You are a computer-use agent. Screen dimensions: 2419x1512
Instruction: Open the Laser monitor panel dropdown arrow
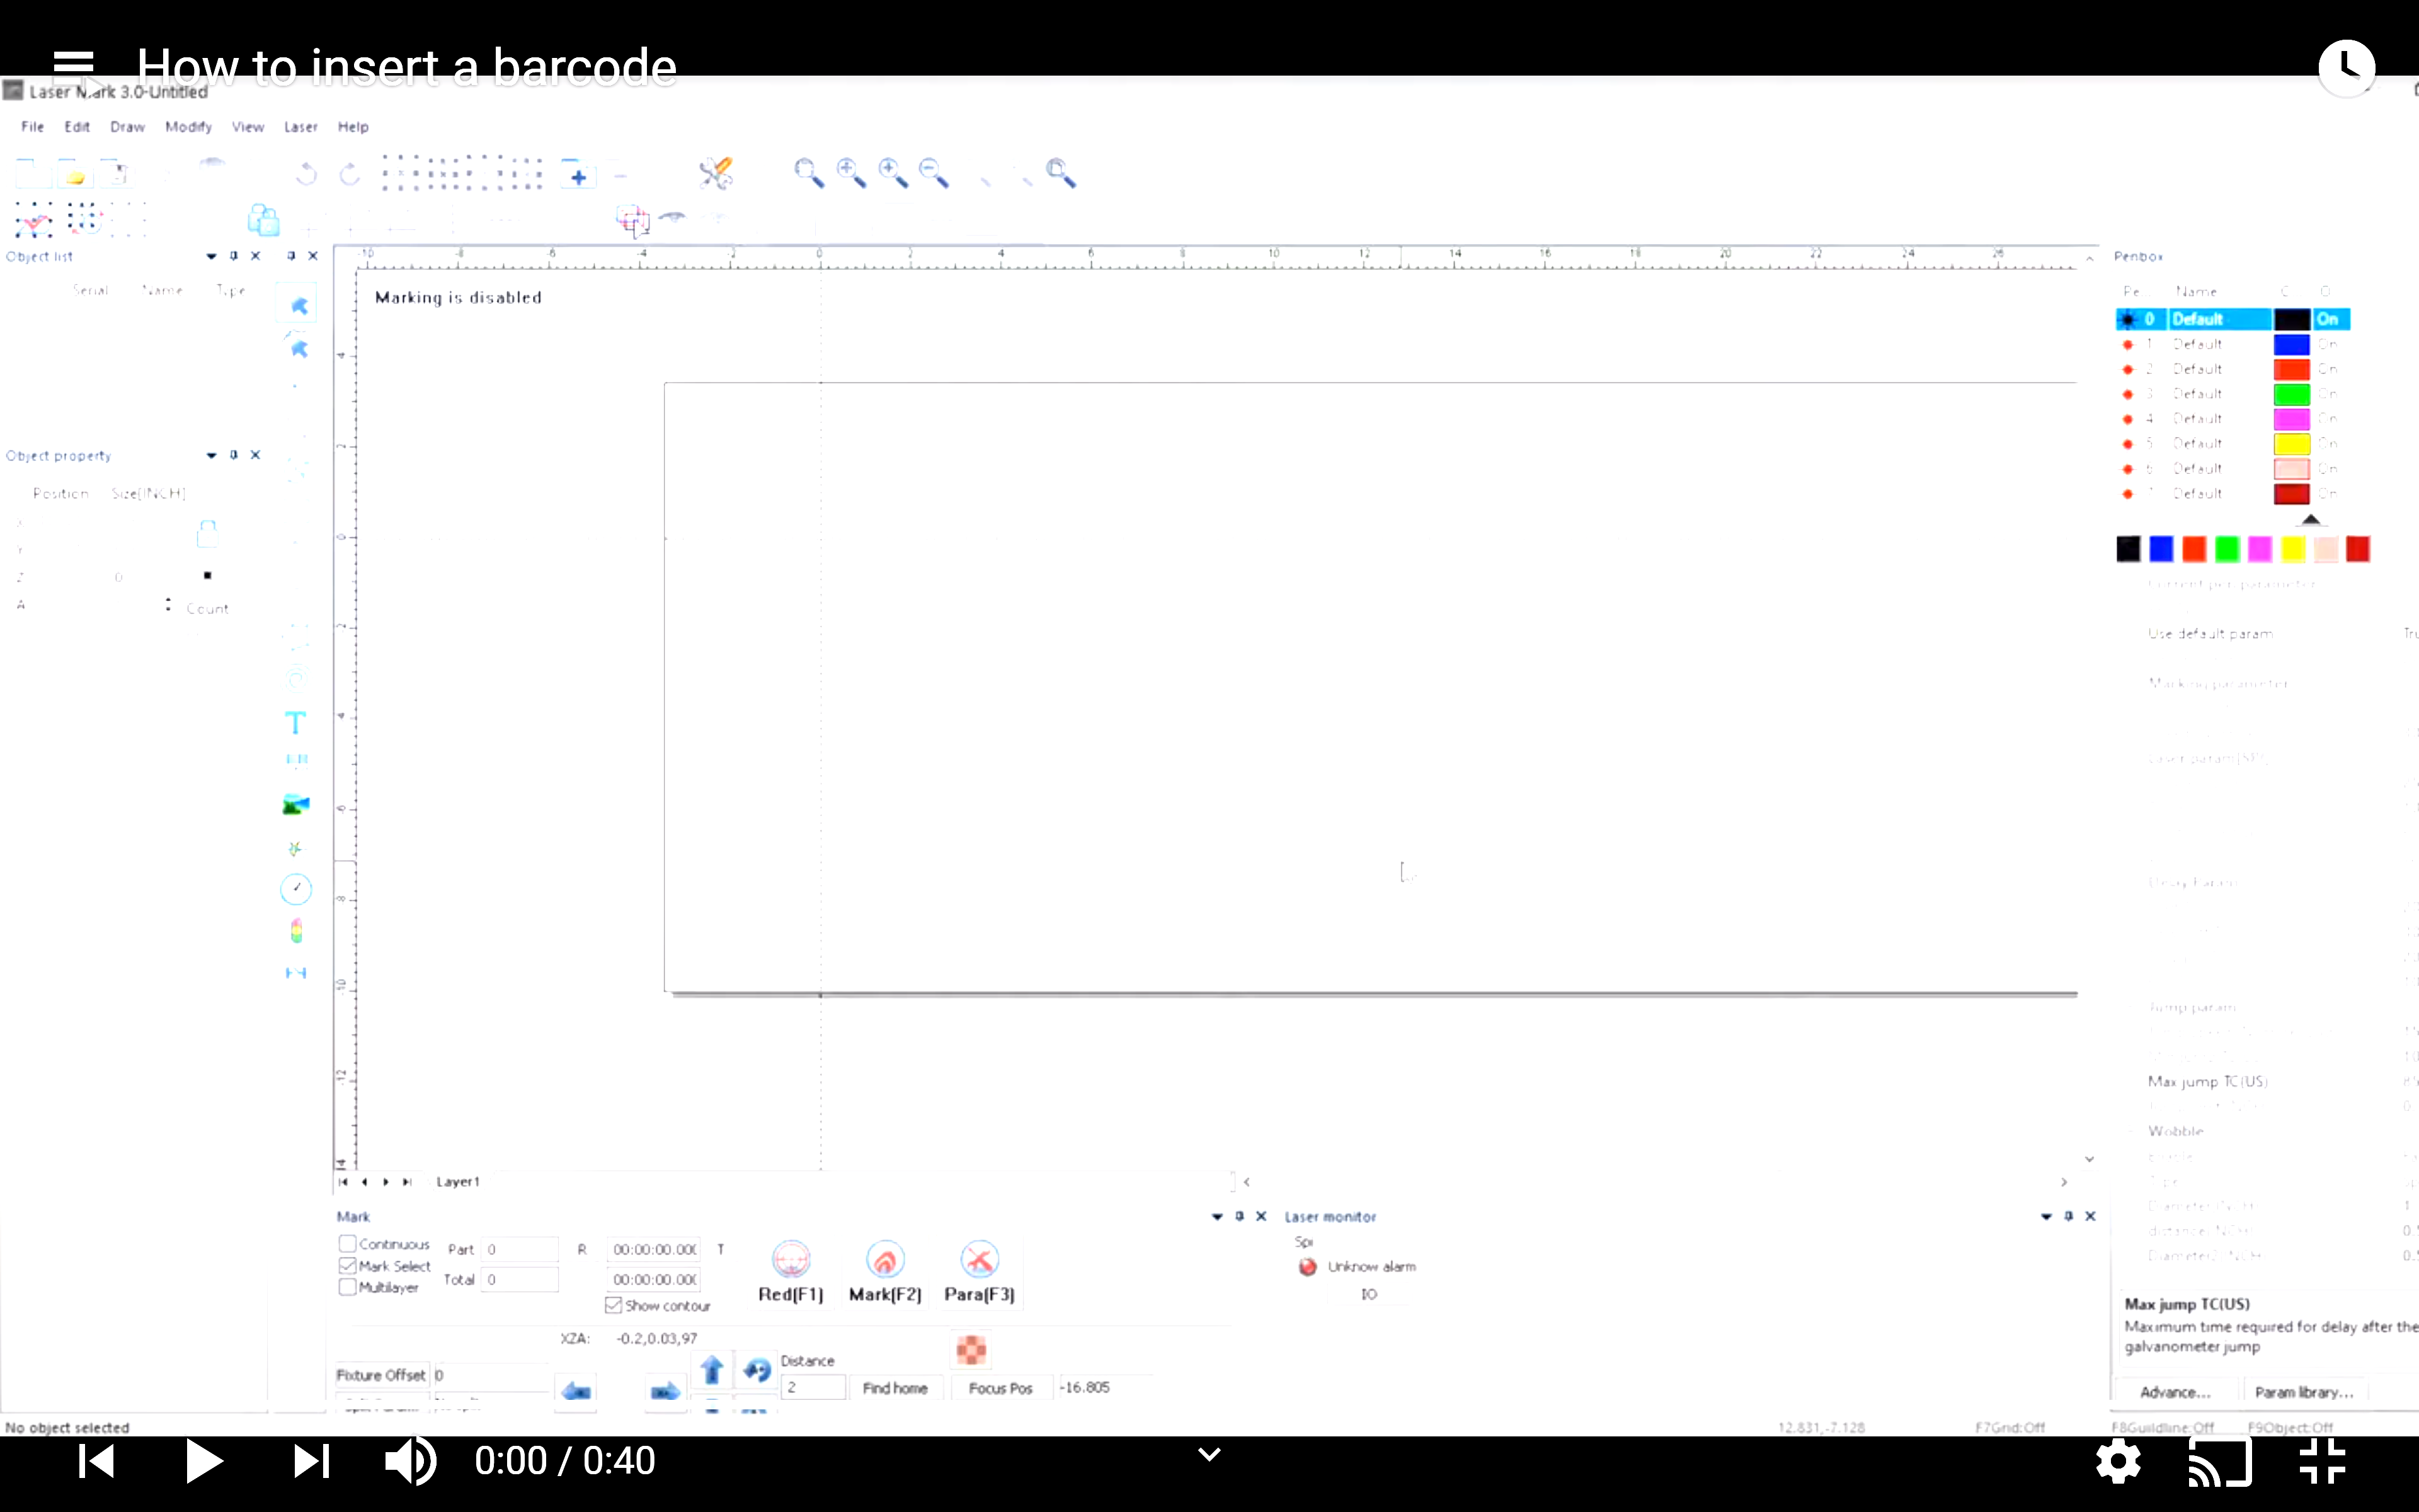[2045, 1217]
